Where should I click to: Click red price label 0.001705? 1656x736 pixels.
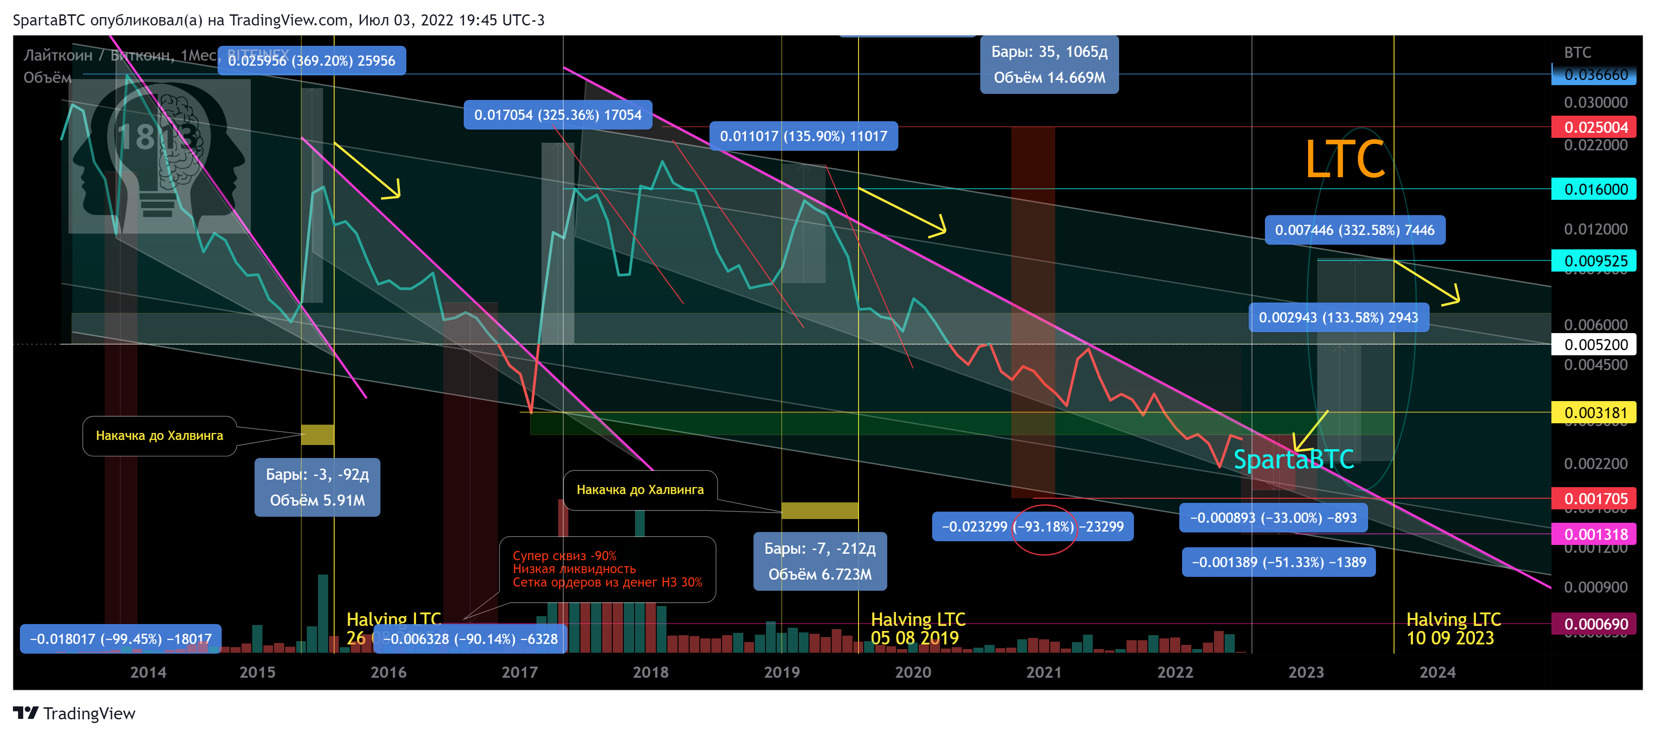1594,499
